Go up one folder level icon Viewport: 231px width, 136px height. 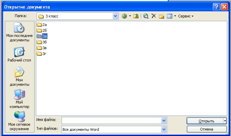(x=136, y=16)
